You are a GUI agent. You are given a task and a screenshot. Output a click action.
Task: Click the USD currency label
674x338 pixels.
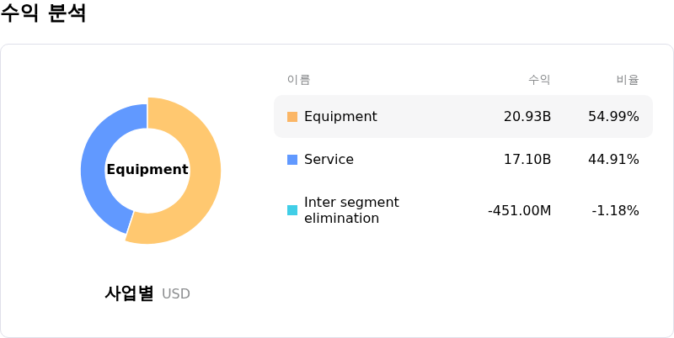(x=176, y=294)
